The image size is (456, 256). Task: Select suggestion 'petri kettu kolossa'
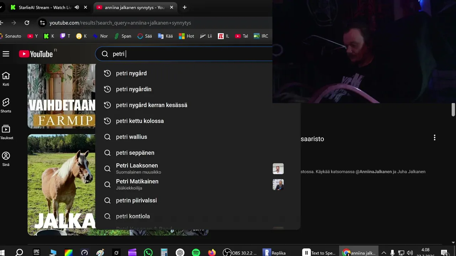click(198, 121)
